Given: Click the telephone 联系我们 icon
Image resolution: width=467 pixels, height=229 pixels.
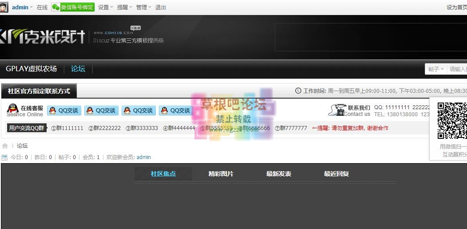Looking at the screenshot, I should [337, 110].
